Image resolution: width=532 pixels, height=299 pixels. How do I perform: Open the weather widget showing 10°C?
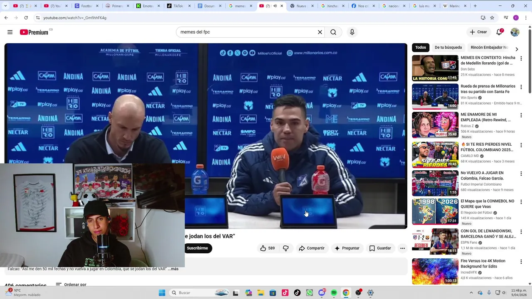23,293
